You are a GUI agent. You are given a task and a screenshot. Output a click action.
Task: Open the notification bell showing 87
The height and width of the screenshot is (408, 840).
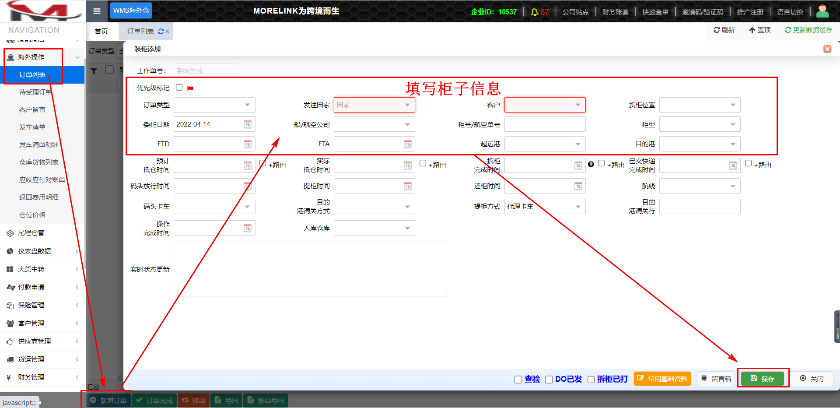click(x=539, y=12)
